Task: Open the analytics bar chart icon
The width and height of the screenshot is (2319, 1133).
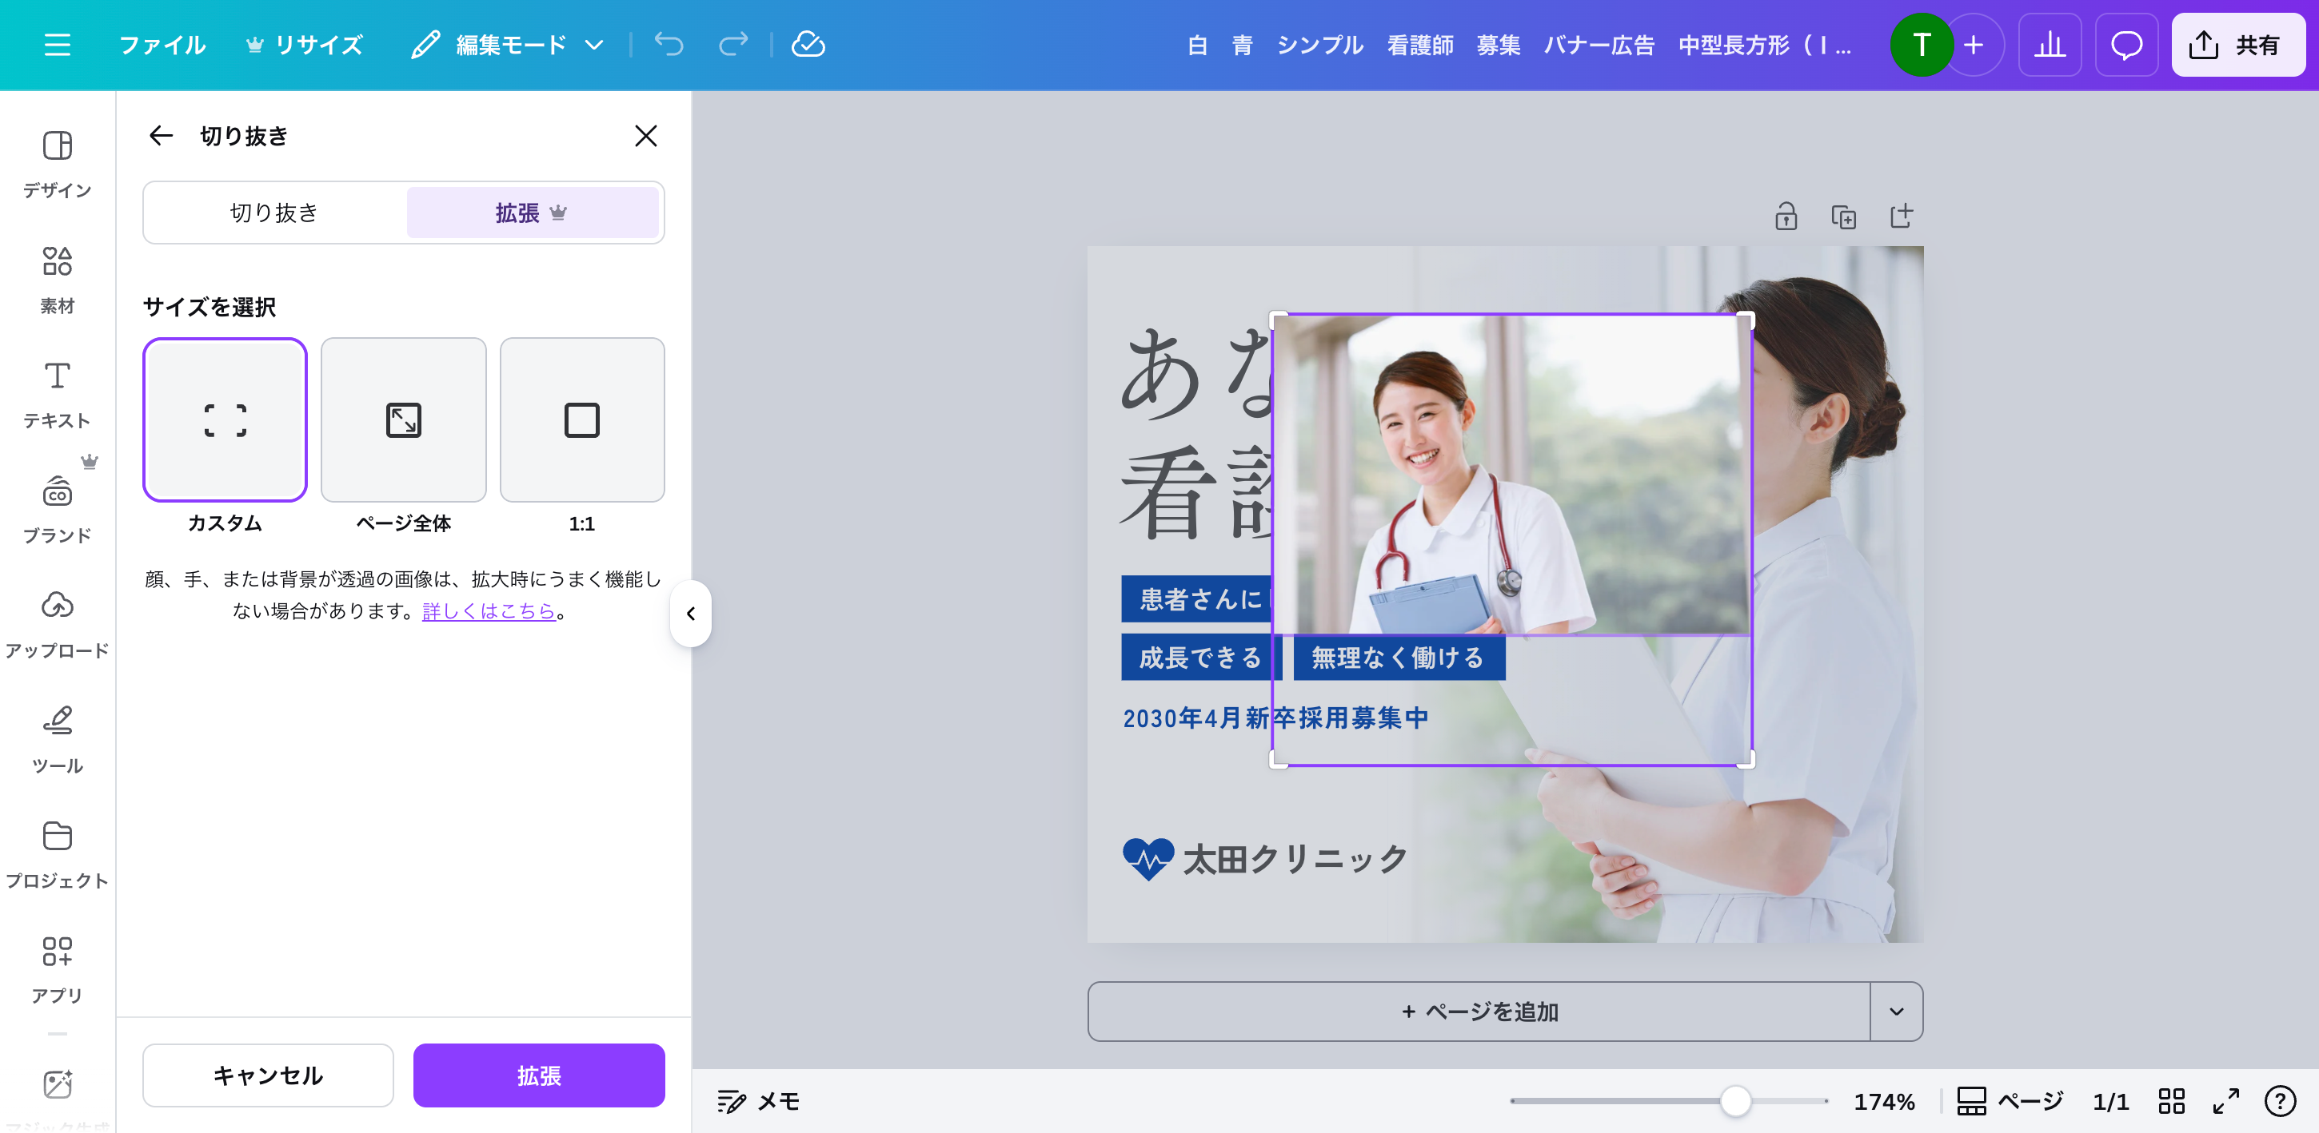Action: tap(2049, 45)
